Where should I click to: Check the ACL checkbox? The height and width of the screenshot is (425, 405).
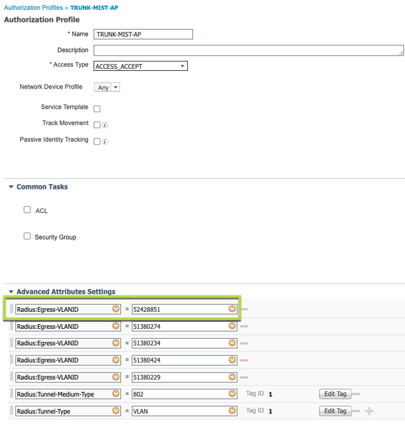coord(27,210)
